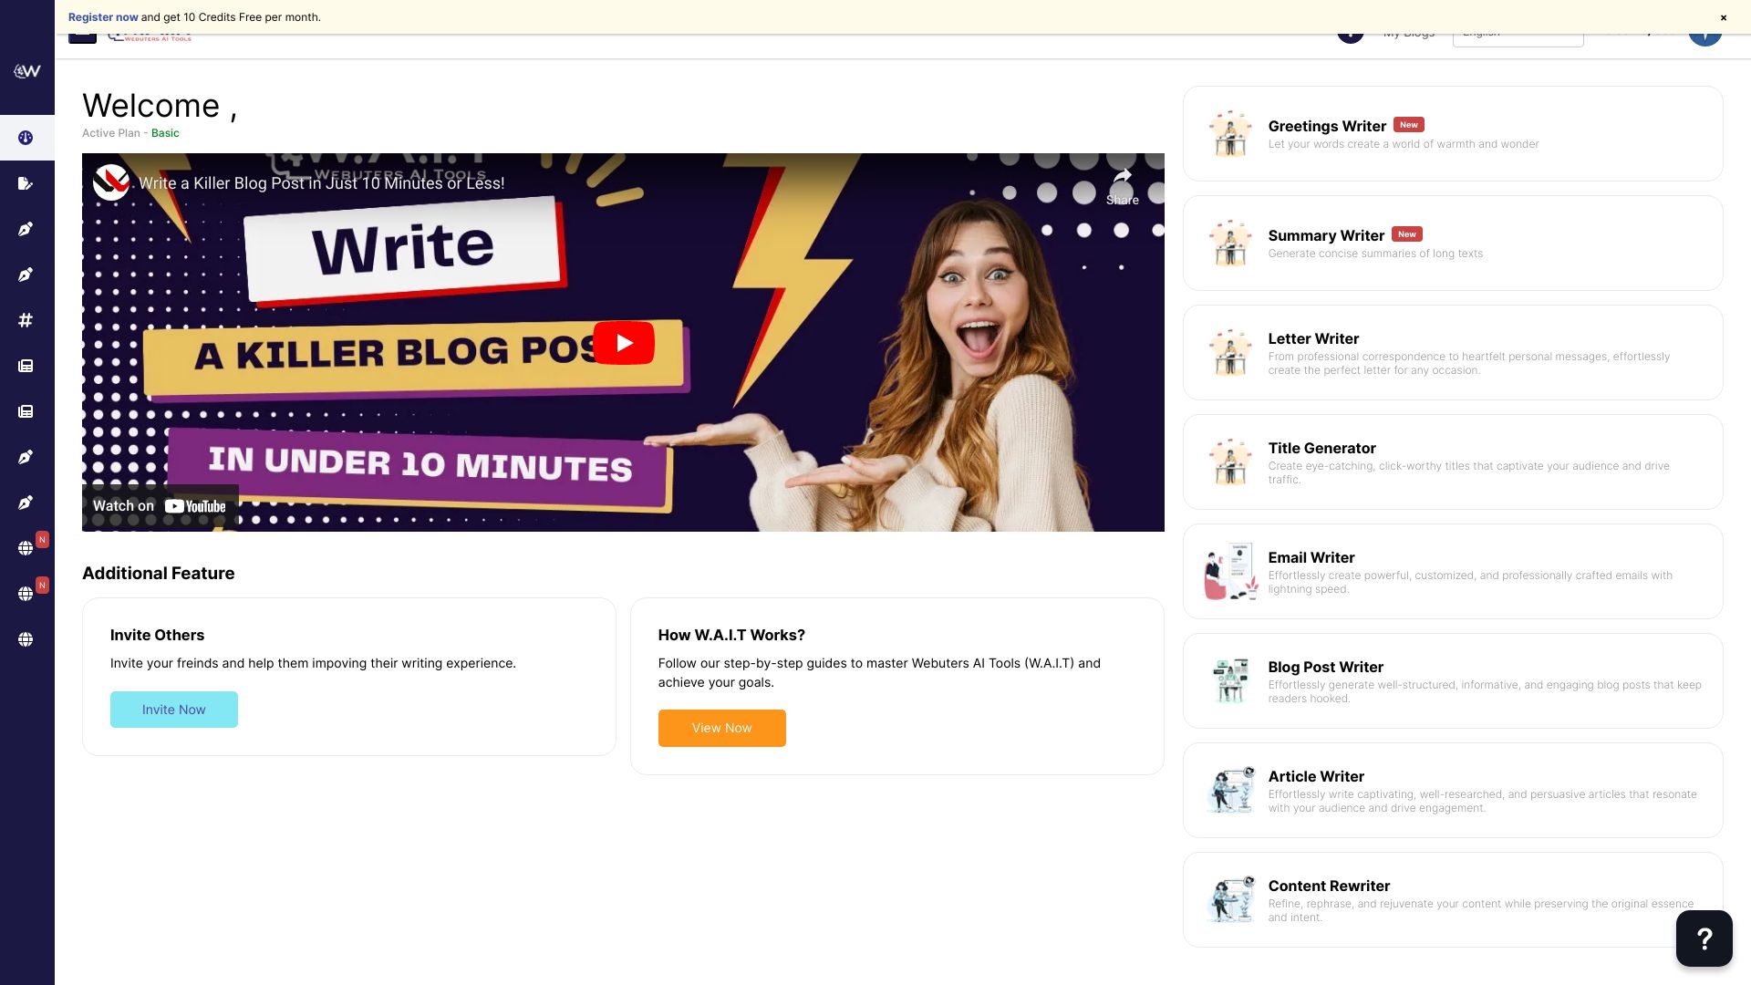Image resolution: width=1751 pixels, height=985 pixels.
Task: Open Greetings Writer tool title
Action: [1327, 126]
